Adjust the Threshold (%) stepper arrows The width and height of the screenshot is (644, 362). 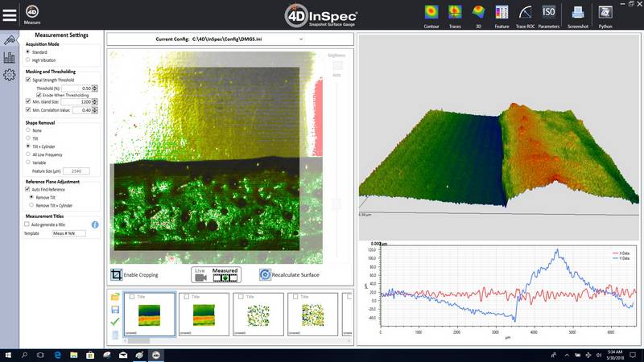[x=95, y=88]
